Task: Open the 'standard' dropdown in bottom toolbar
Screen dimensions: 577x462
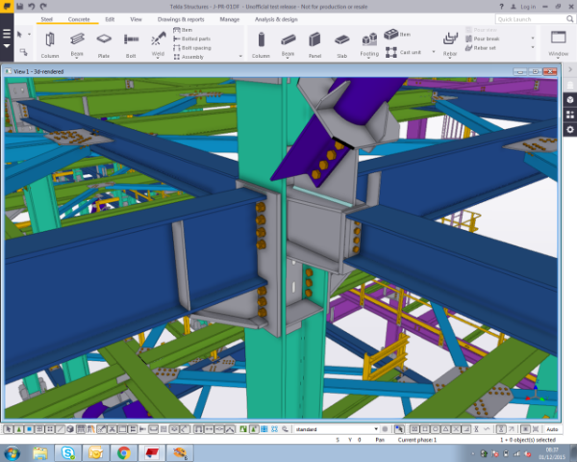Action: click(x=375, y=428)
